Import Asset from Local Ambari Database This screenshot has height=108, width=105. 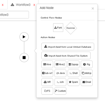tap(68, 46)
